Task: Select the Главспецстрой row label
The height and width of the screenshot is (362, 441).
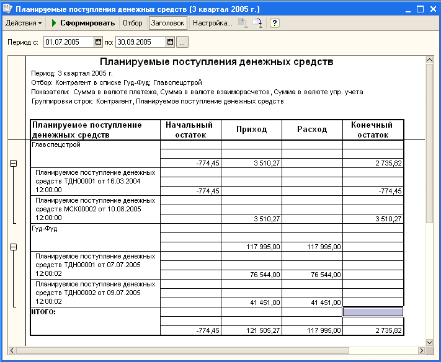Action: click(x=56, y=144)
